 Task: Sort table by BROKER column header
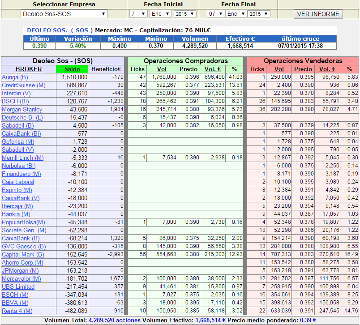[29, 69]
